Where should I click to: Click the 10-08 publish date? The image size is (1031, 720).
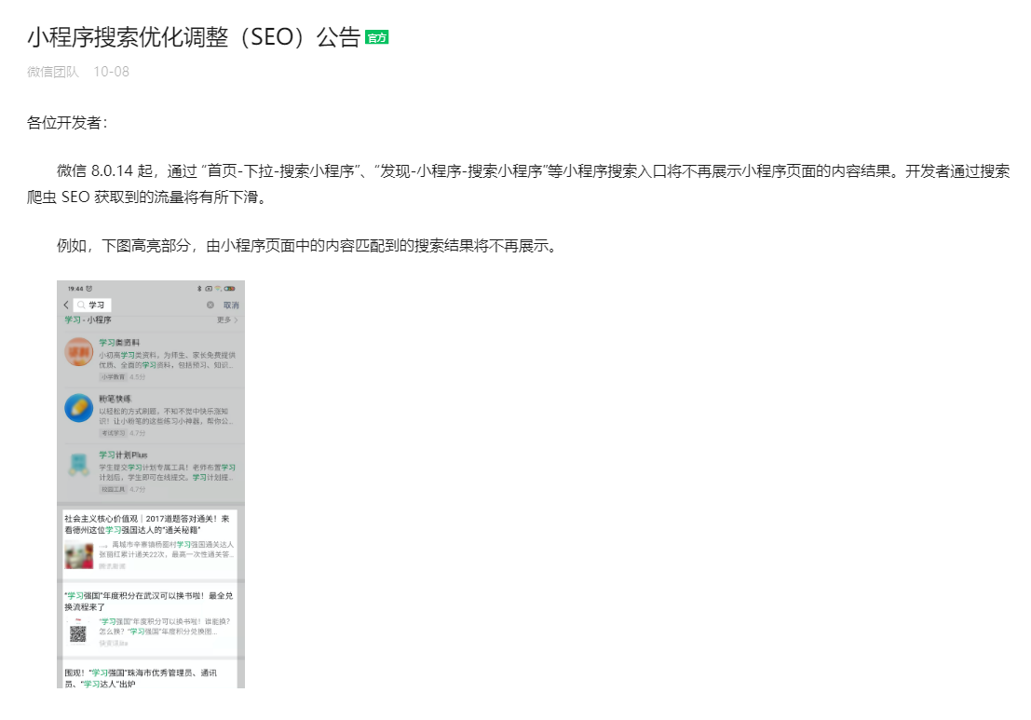[111, 72]
